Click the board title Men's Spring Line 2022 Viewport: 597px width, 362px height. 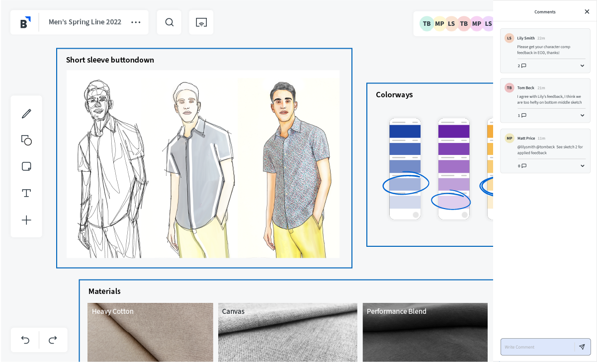(85, 22)
